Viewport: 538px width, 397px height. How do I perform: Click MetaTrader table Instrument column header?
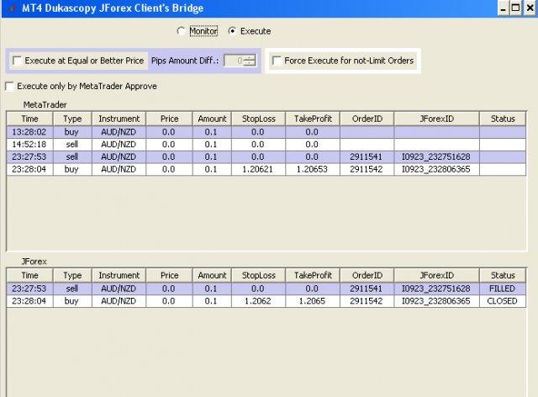pos(119,119)
